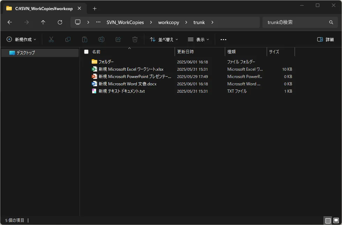Toggle the 詳細 details pane
The width and height of the screenshot is (342, 225).
(325, 39)
